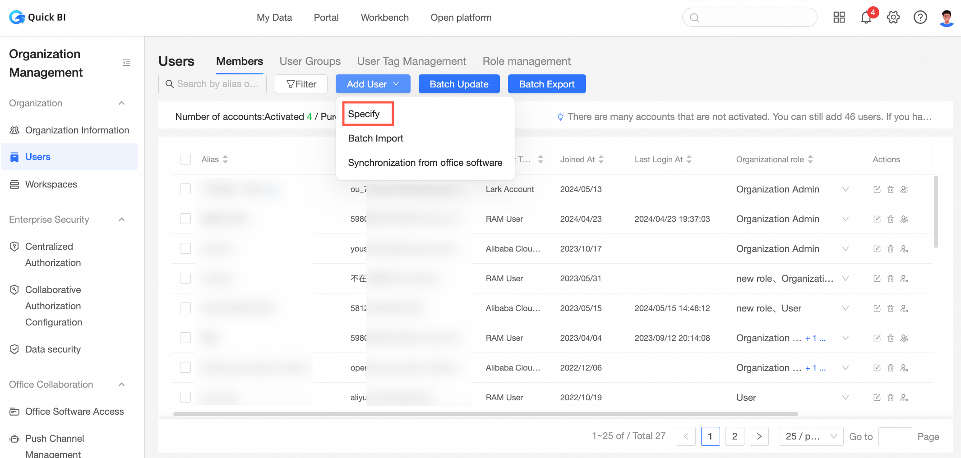Check the box for row joined 2022/10/19

(185, 397)
